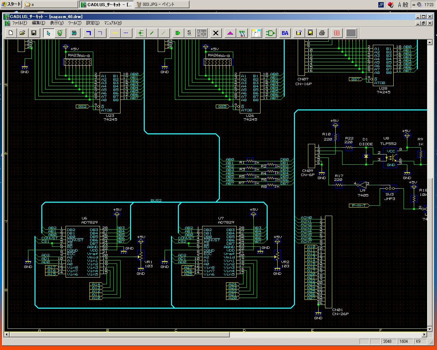Expand the マニュアル(H) help menu

(x=113, y=23)
